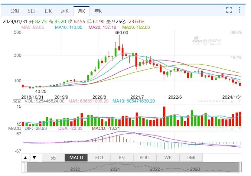Screen dimensions: 251x176
Task: Switch to the 5日 chart tab
Action: 31,11
